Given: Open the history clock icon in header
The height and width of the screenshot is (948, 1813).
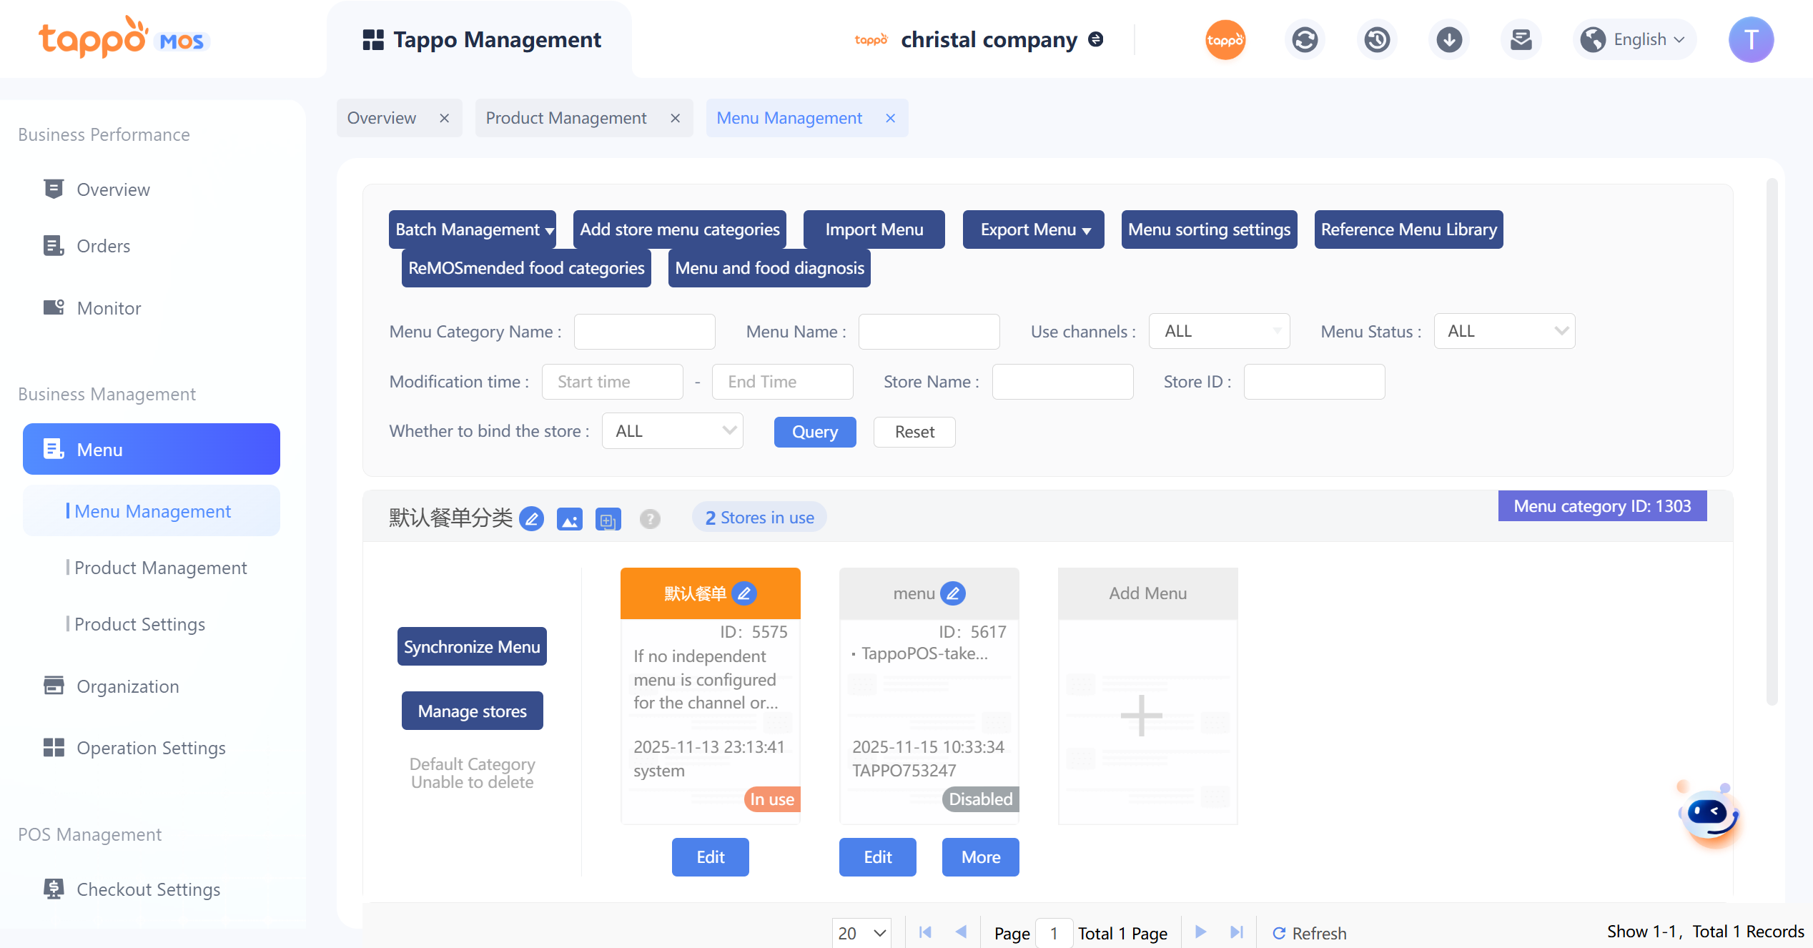Looking at the screenshot, I should pyautogui.click(x=1377, y=39).
